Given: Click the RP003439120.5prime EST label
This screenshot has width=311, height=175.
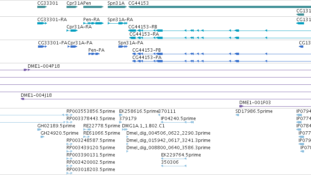Looking at the screenshot, I should coord(91,148).
